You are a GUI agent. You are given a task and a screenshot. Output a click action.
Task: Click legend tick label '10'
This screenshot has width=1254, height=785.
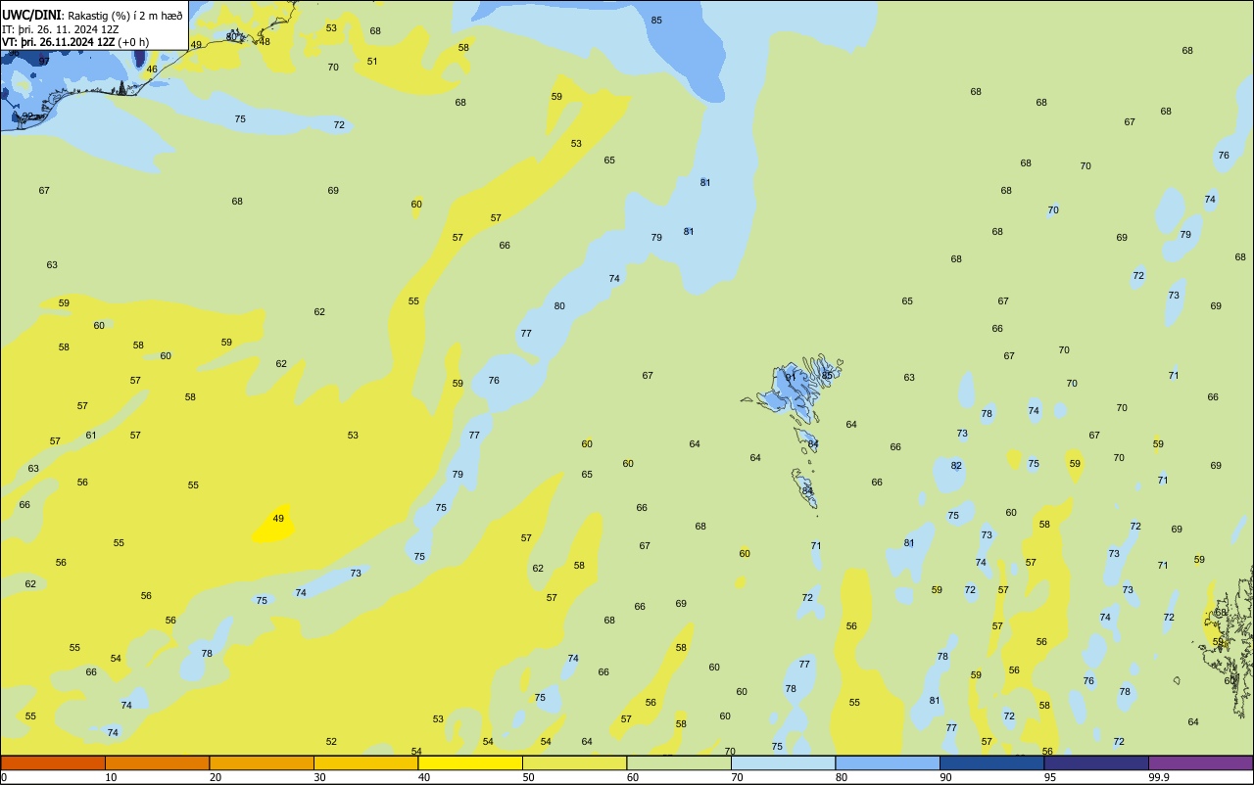[111, 777]
